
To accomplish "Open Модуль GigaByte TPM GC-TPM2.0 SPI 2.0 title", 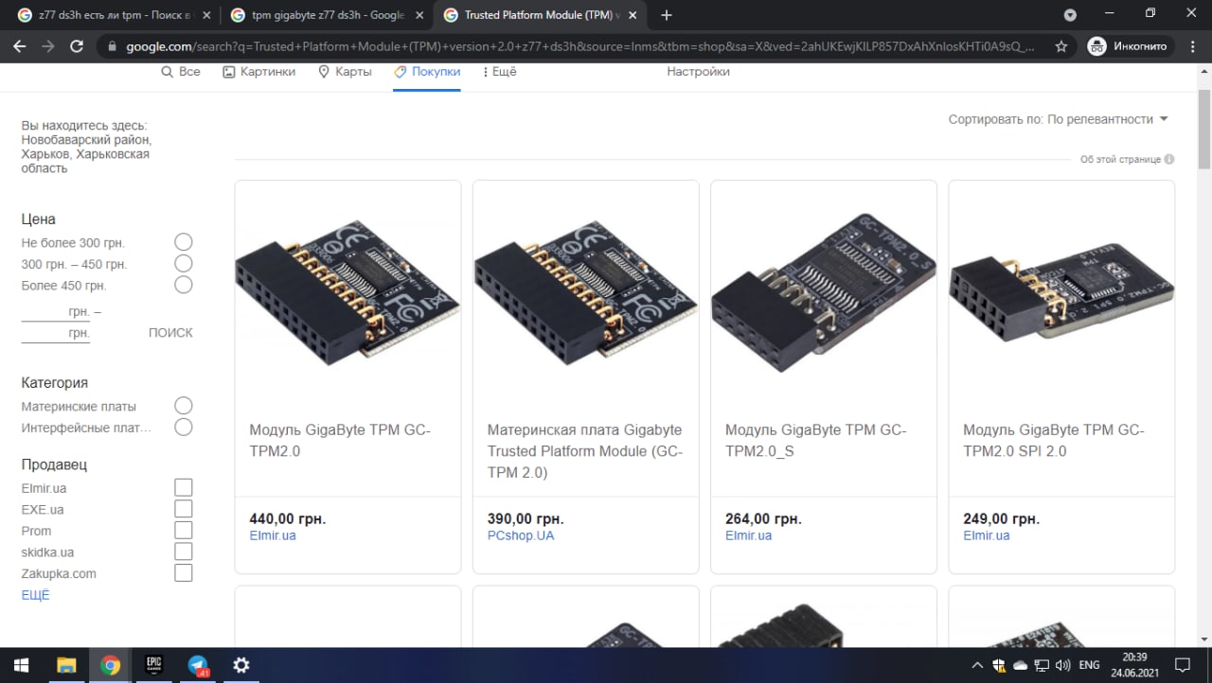I will pos(1054,441).
